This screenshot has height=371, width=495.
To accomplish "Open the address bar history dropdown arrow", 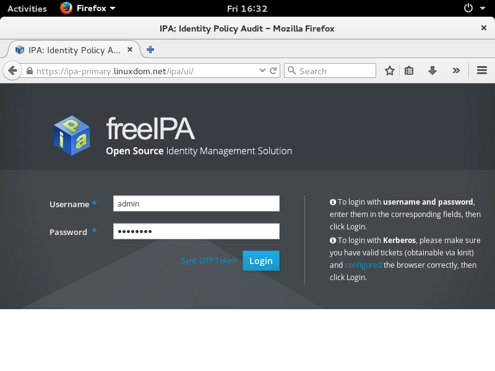I will [x=262, y=70].
